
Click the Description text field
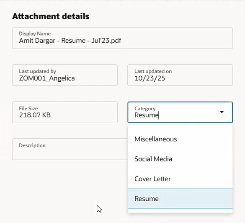tap(70, 149)
